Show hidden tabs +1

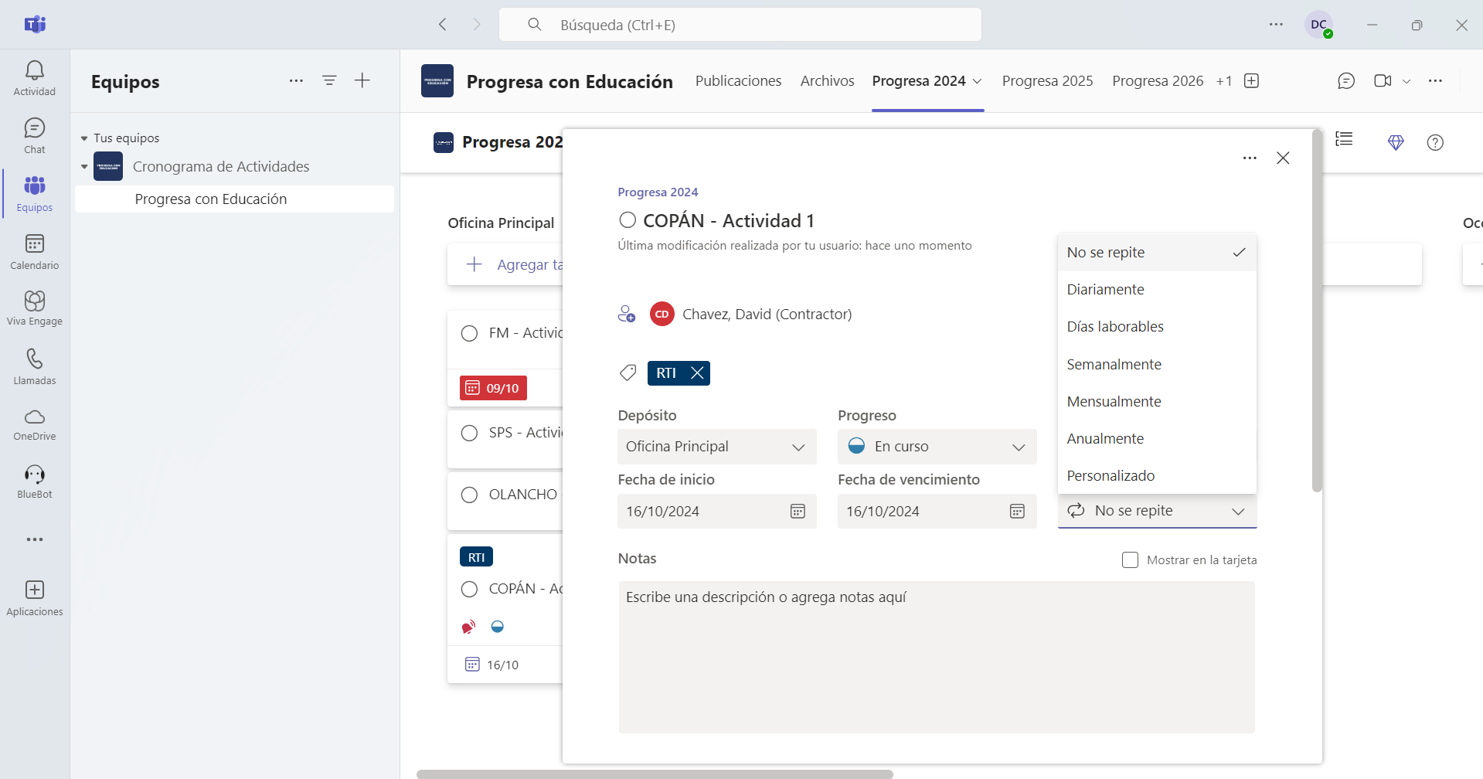[x=1224, y=81]
